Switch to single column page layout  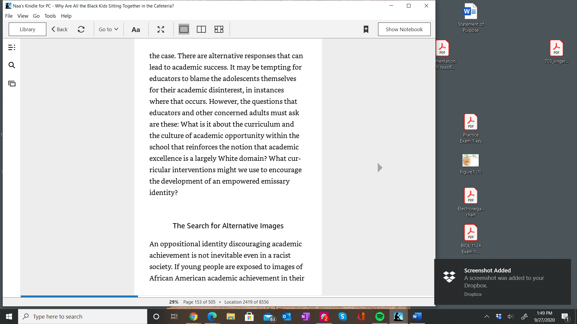pos(184,29)
